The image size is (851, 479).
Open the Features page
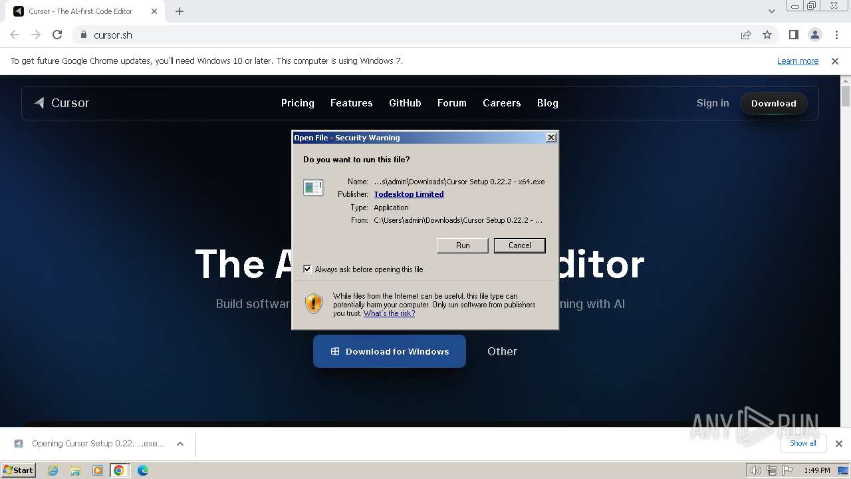pos(351,103)
